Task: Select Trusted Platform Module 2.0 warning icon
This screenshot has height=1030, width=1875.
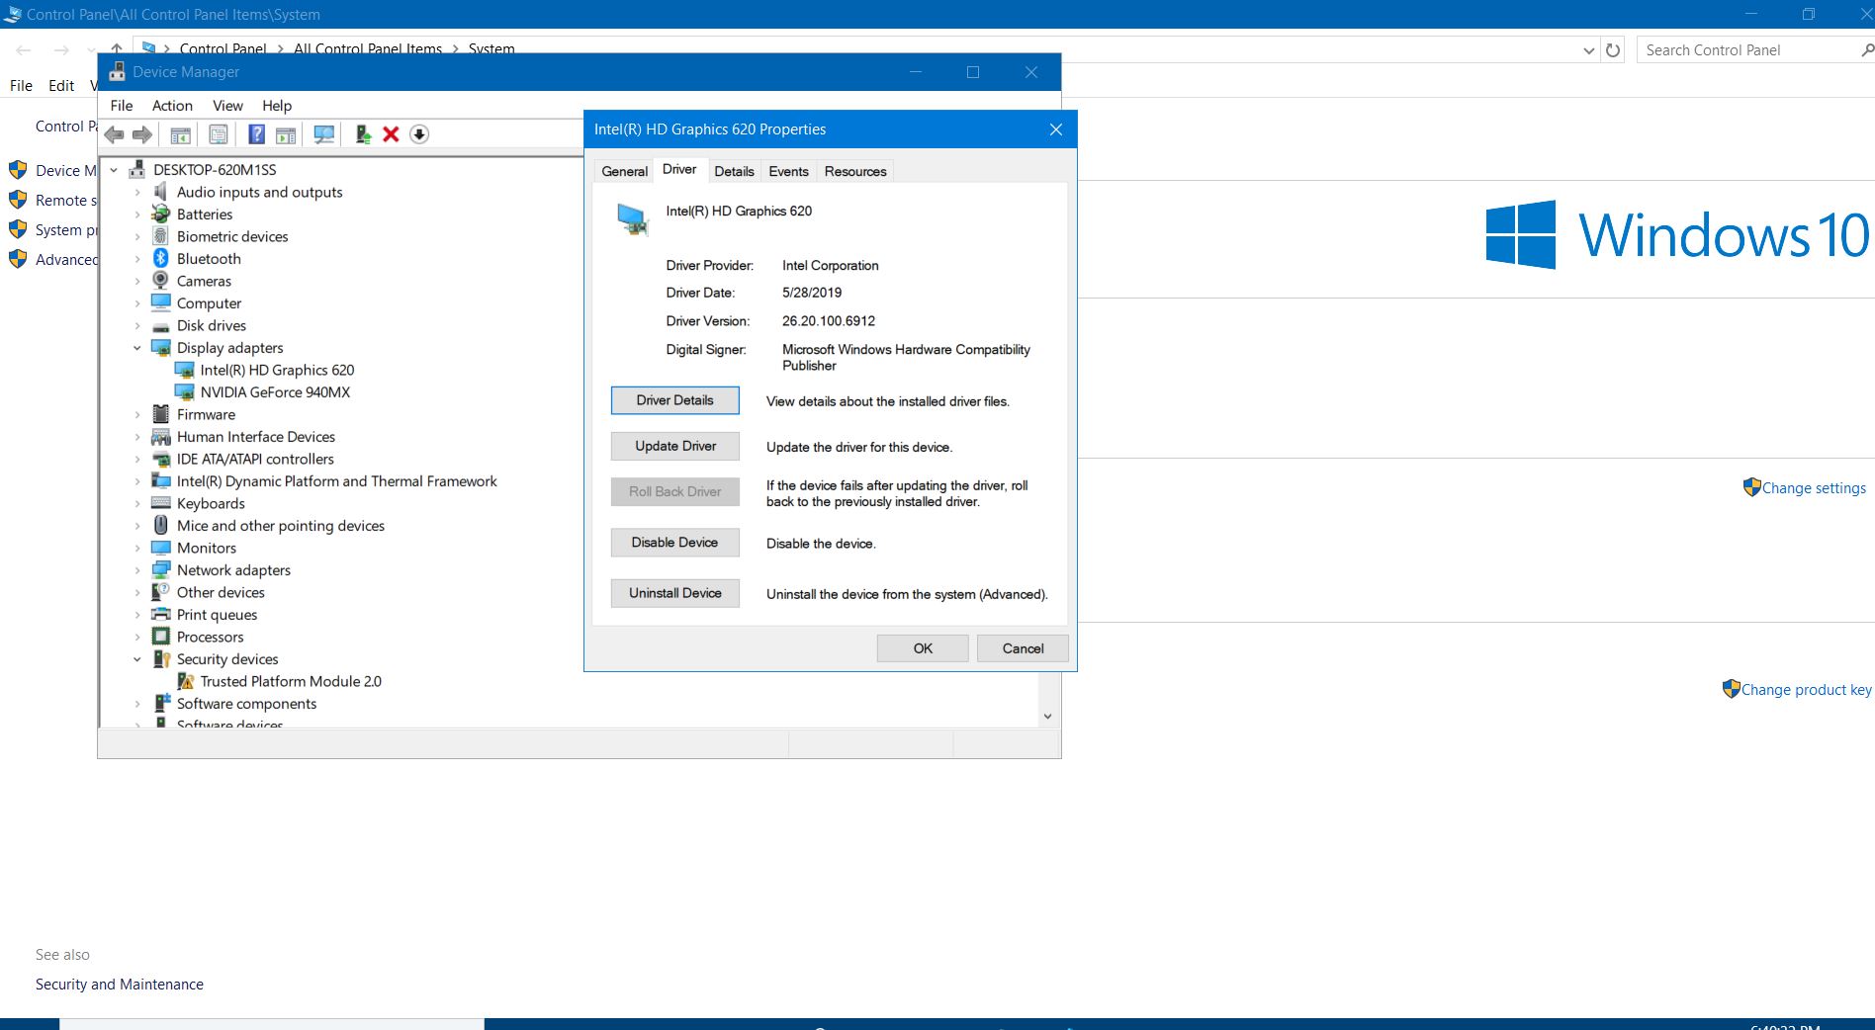Action: click(x=185, y=681)
